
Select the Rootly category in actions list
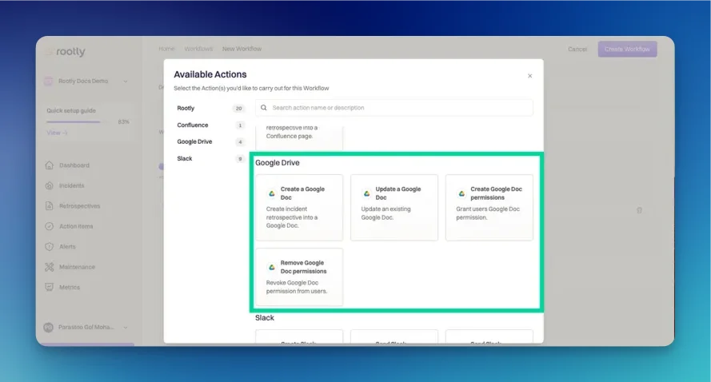[186, 109]
